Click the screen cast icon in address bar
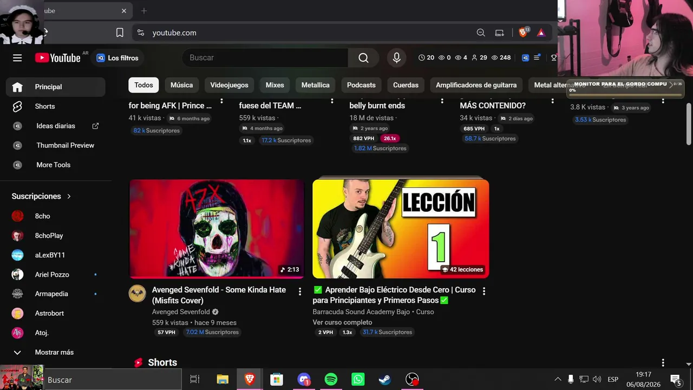The height and width of the screenshot is (390, 693). click(x=500, y=32)
